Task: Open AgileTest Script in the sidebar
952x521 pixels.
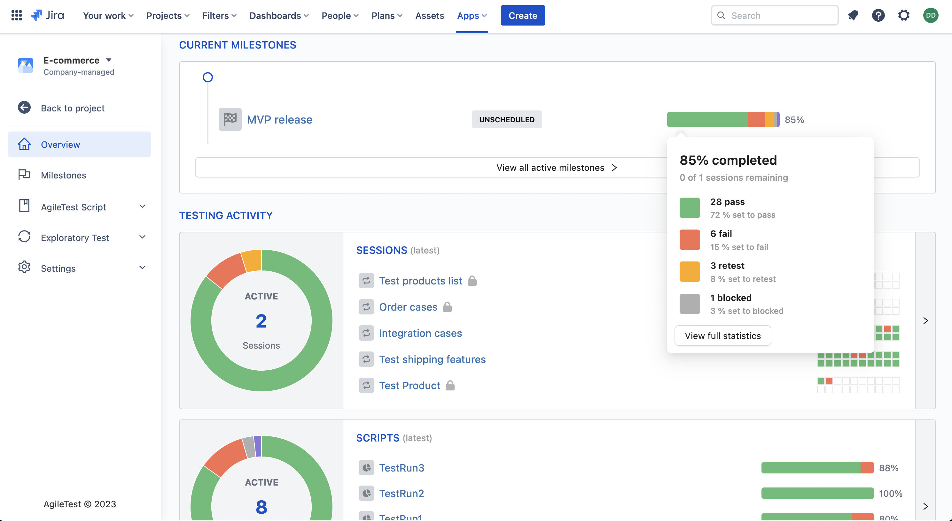Action: tap(79, 207)
